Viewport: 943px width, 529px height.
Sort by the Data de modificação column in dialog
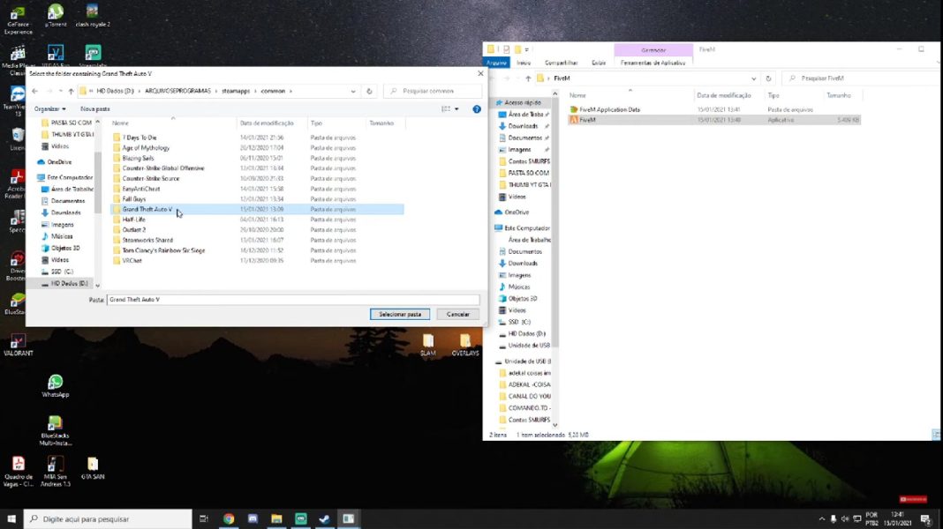pyautogui.click(x=267, y=123)
